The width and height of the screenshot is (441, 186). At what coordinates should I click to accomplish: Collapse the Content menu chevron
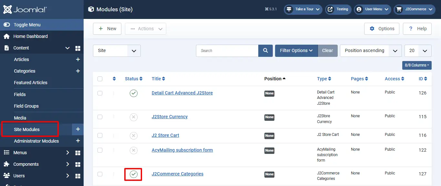coord(67,48)
